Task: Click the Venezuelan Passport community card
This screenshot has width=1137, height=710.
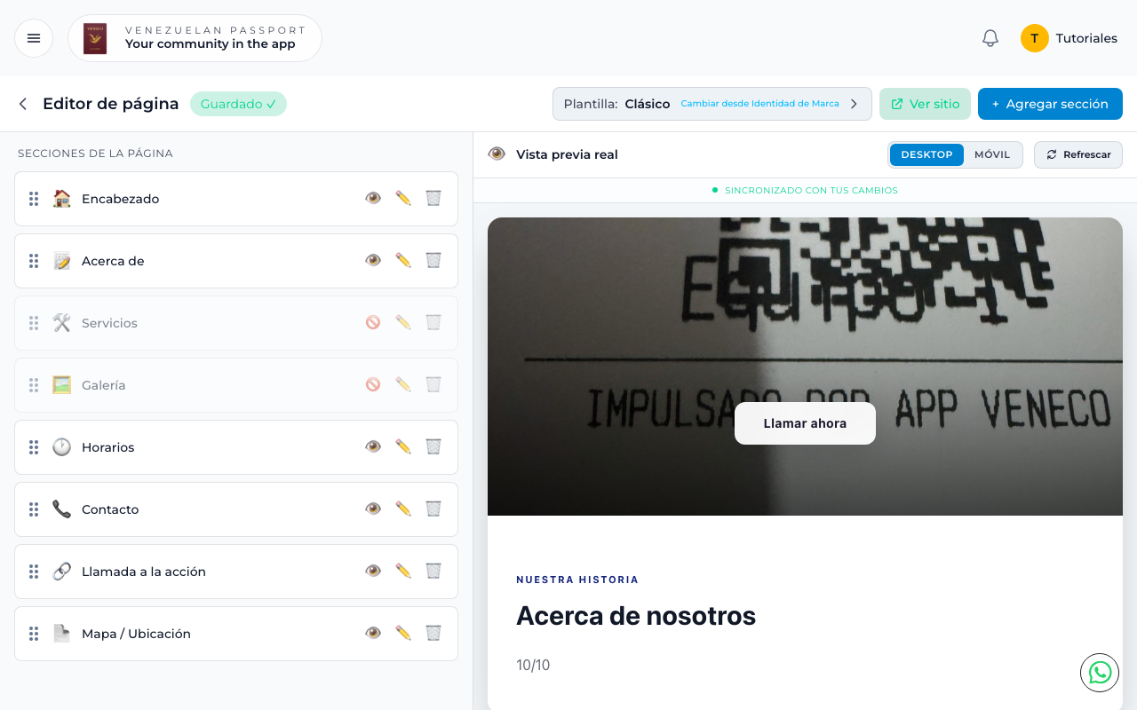Action: click(x=195, y=38)
